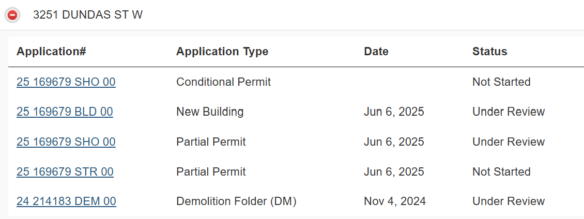Screen dimensions: 584x219
Task: Click the Date column header
Action: 376,52
